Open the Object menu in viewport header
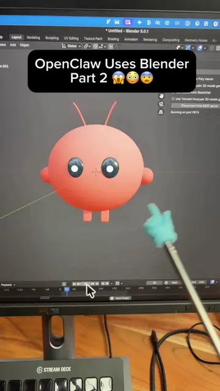 click(24, 45)
